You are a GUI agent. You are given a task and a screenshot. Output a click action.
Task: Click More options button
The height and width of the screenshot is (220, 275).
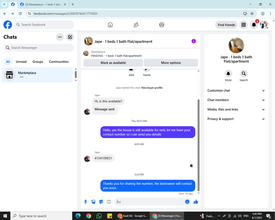tap(171, 63)
